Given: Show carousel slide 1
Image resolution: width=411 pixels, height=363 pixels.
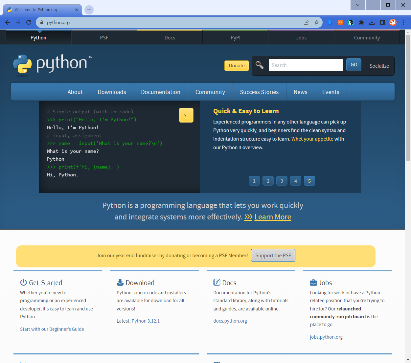Looking at the screenshot, I should coord(254,181).
